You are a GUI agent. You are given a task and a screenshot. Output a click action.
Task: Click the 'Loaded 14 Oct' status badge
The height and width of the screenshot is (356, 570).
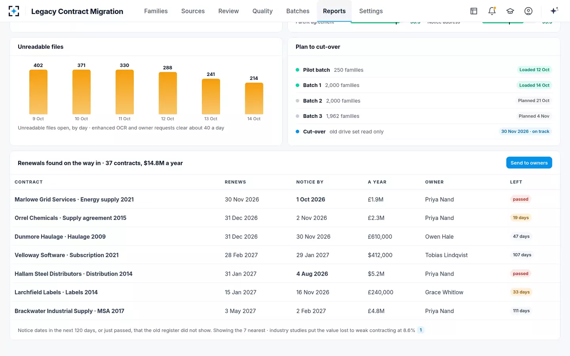pyautogui.click(x=534, y=85)
